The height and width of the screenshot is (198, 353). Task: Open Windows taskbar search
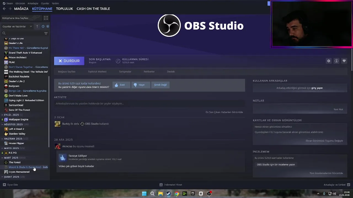point(152,194)
